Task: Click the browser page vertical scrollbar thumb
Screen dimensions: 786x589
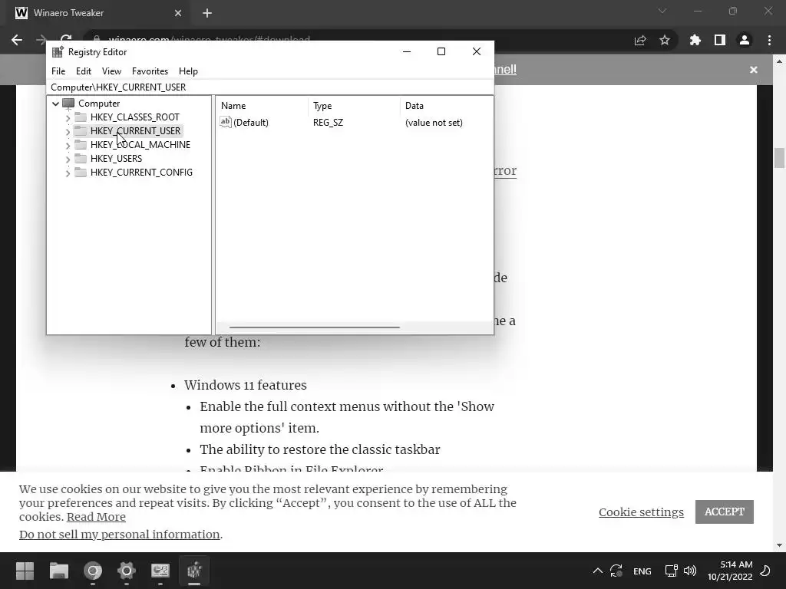Action: click(779, 158)
